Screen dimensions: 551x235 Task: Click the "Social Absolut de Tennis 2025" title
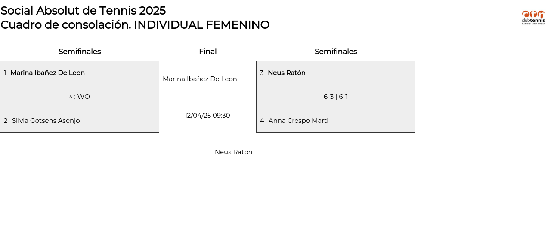pyautogui.click(x=83, y=11)
